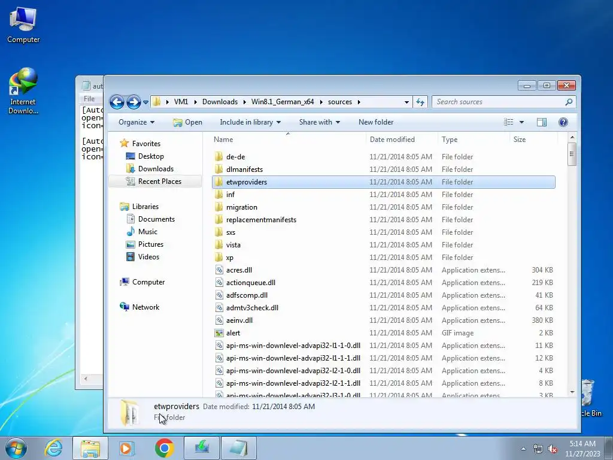The width and height of the screenshot is (613, 460).
Task: Select the alert GIF image icon
Action: click(219, 333)
